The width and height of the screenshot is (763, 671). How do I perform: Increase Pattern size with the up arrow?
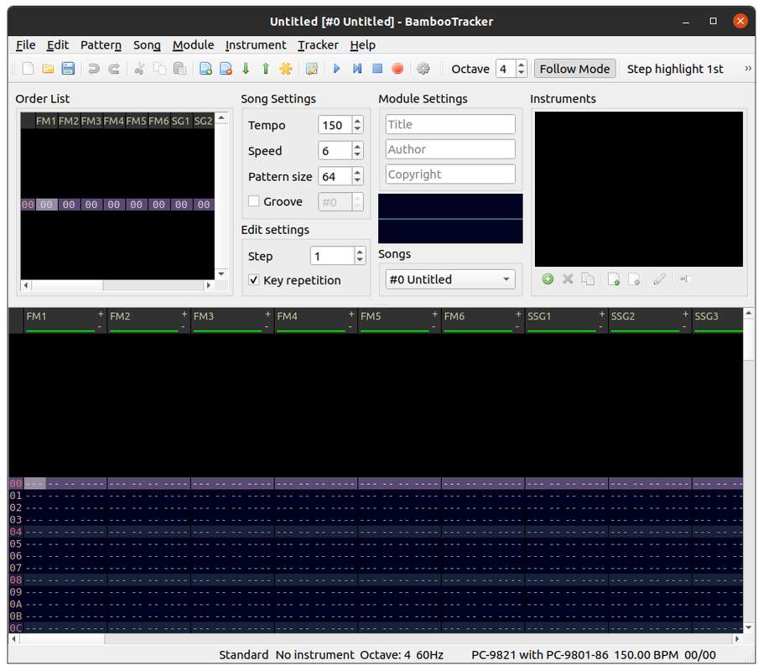pos(358,172)
